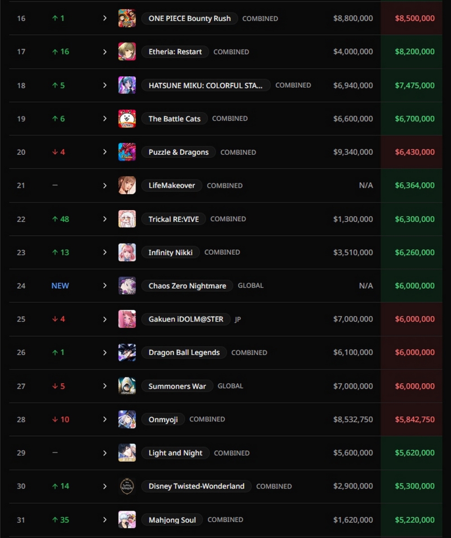Click the Dragon Ball Legends game icon
451x538 pixels.
pyautogui.click(x=127, y=352)
